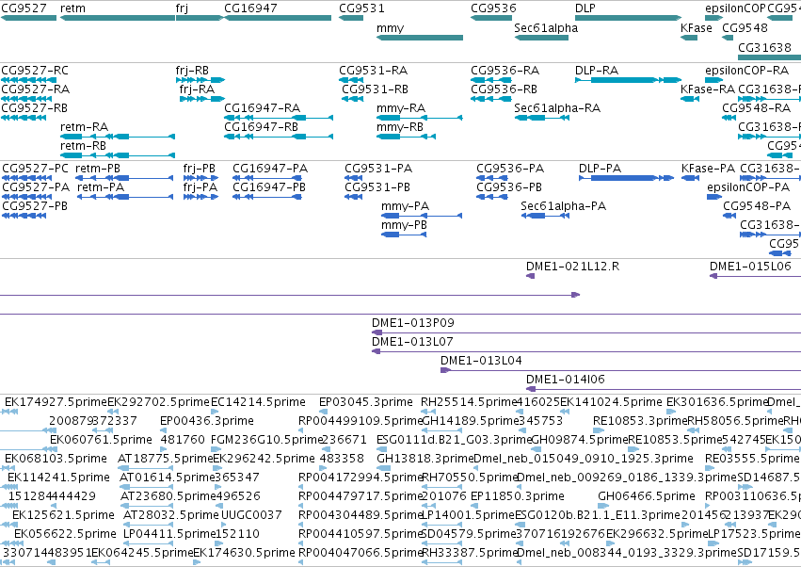This screenshot has height=567, width=801.
Task: Click the GH06466.5prime EST label
Action: pos(647,496)
